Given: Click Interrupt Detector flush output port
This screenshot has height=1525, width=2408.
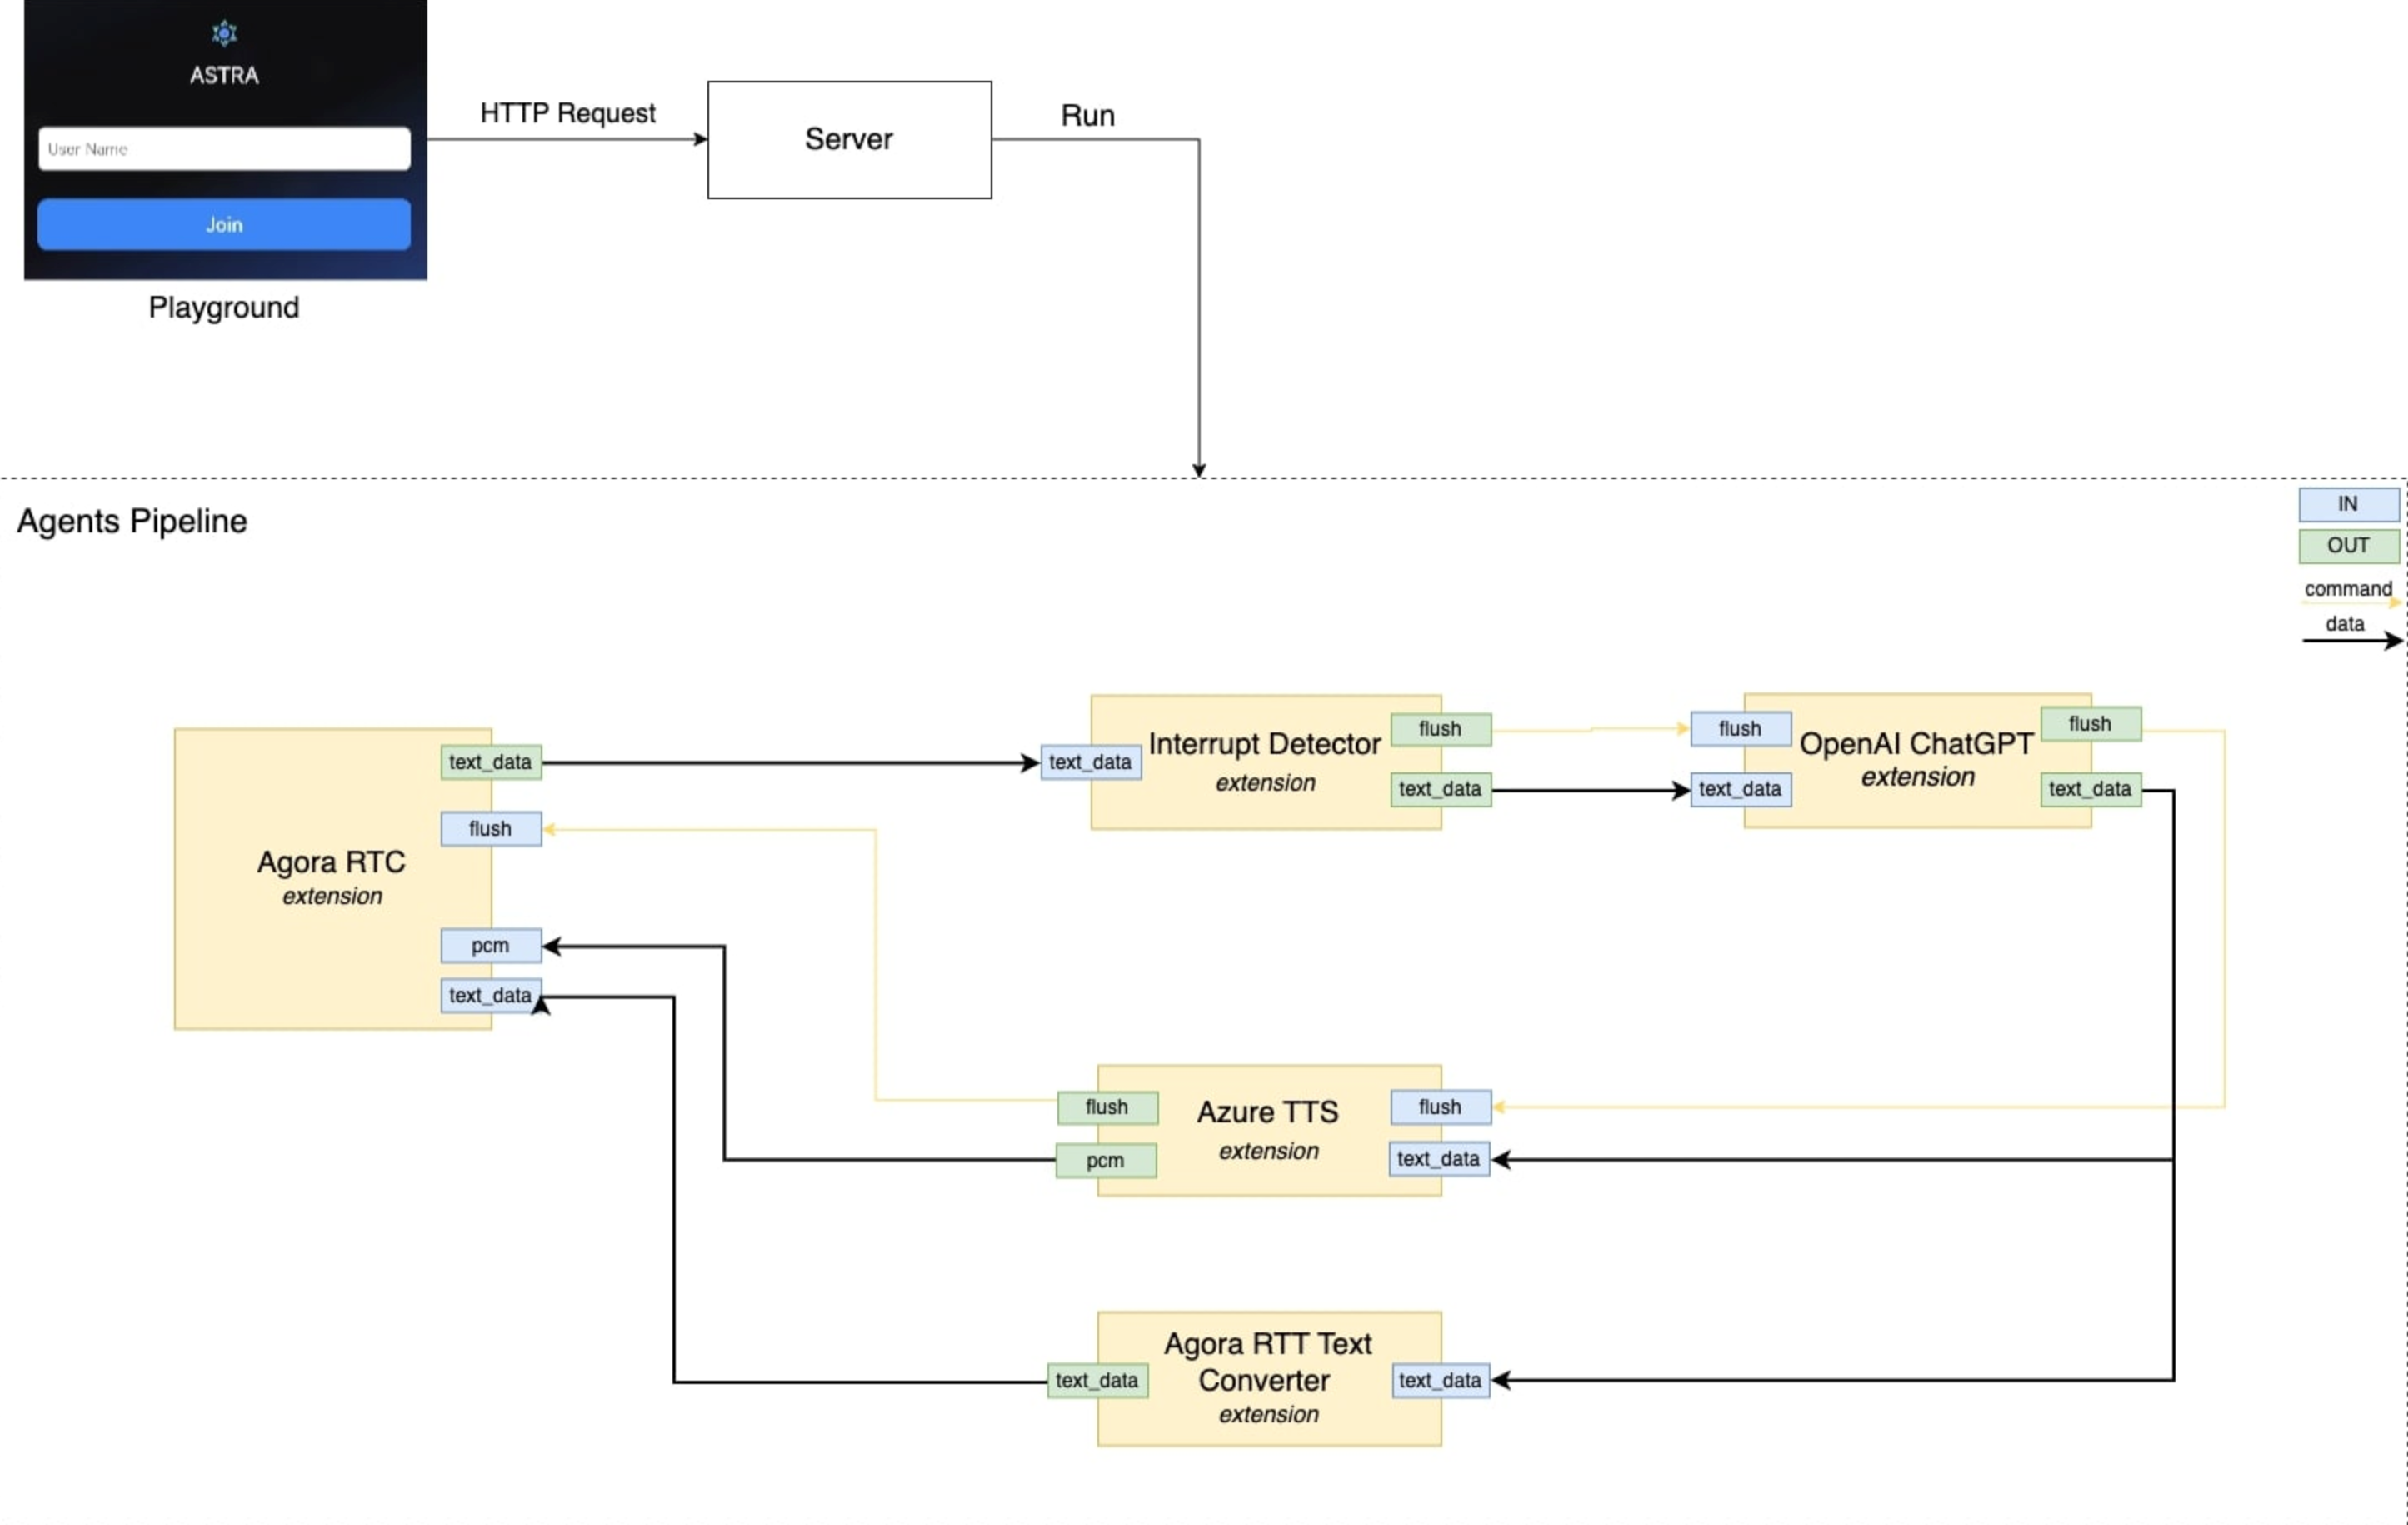Looking at the screenshot, I should [1440, 729].
